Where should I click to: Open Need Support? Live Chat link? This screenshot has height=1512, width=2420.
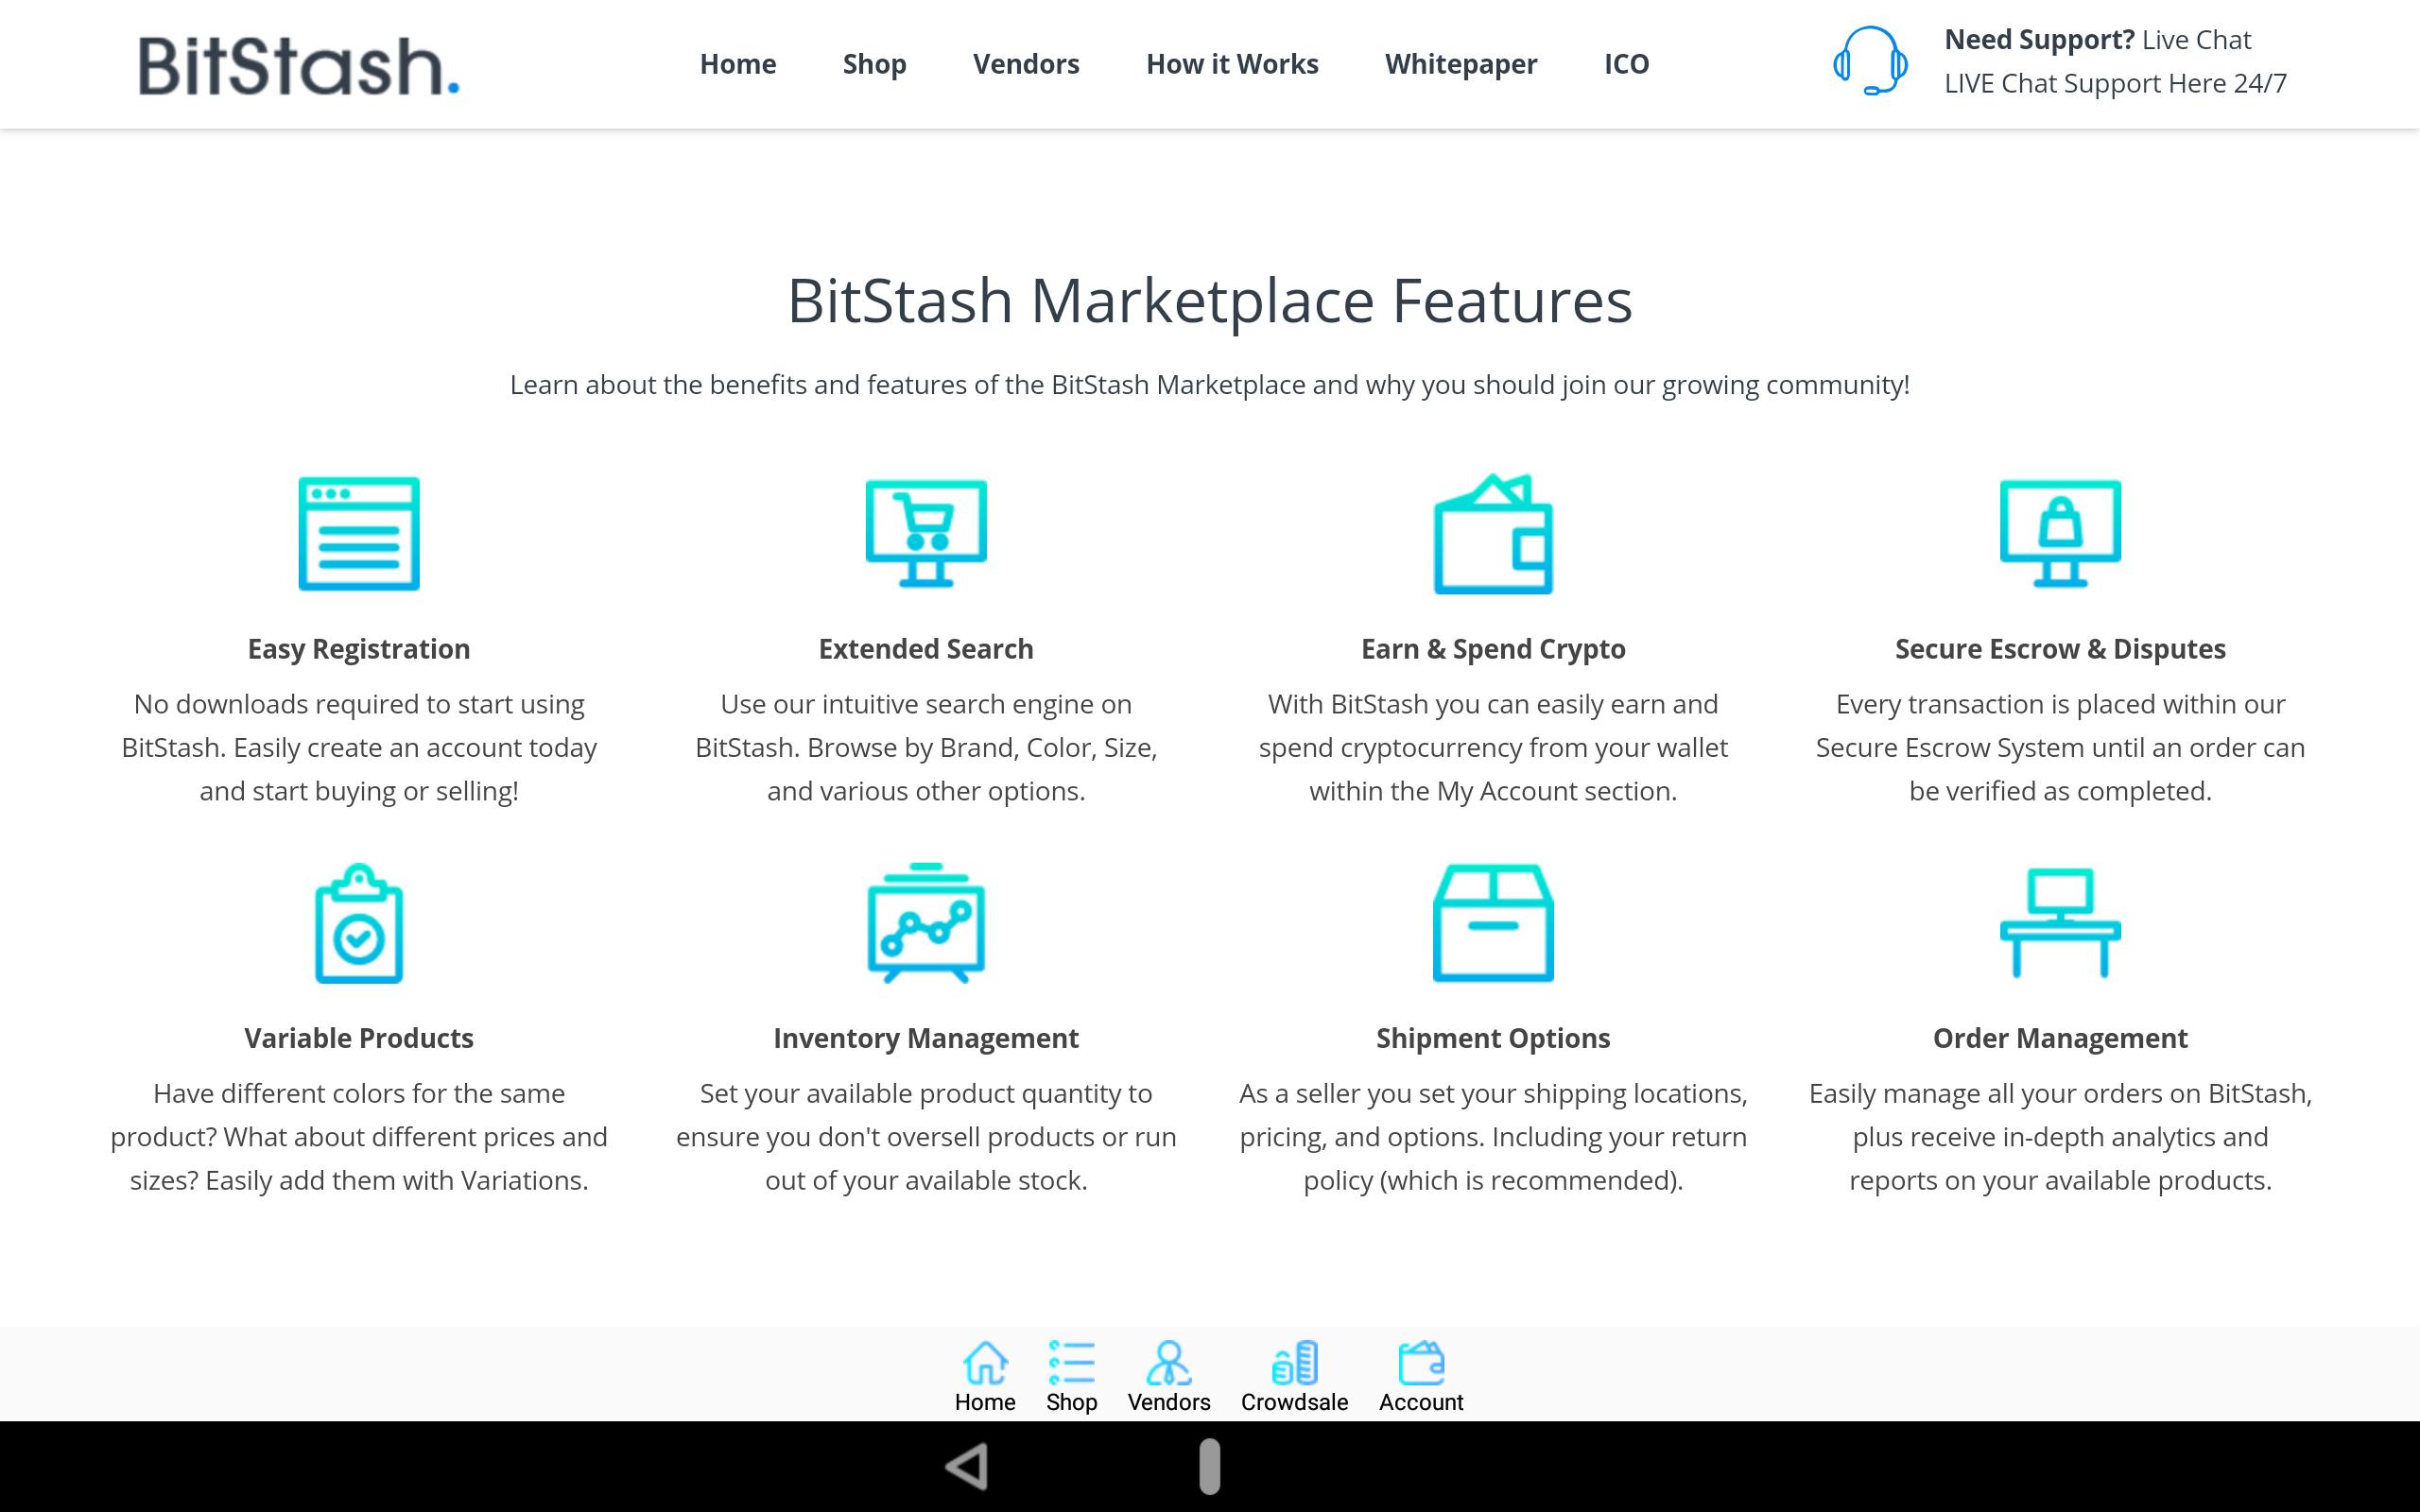tap(2097, 40)
